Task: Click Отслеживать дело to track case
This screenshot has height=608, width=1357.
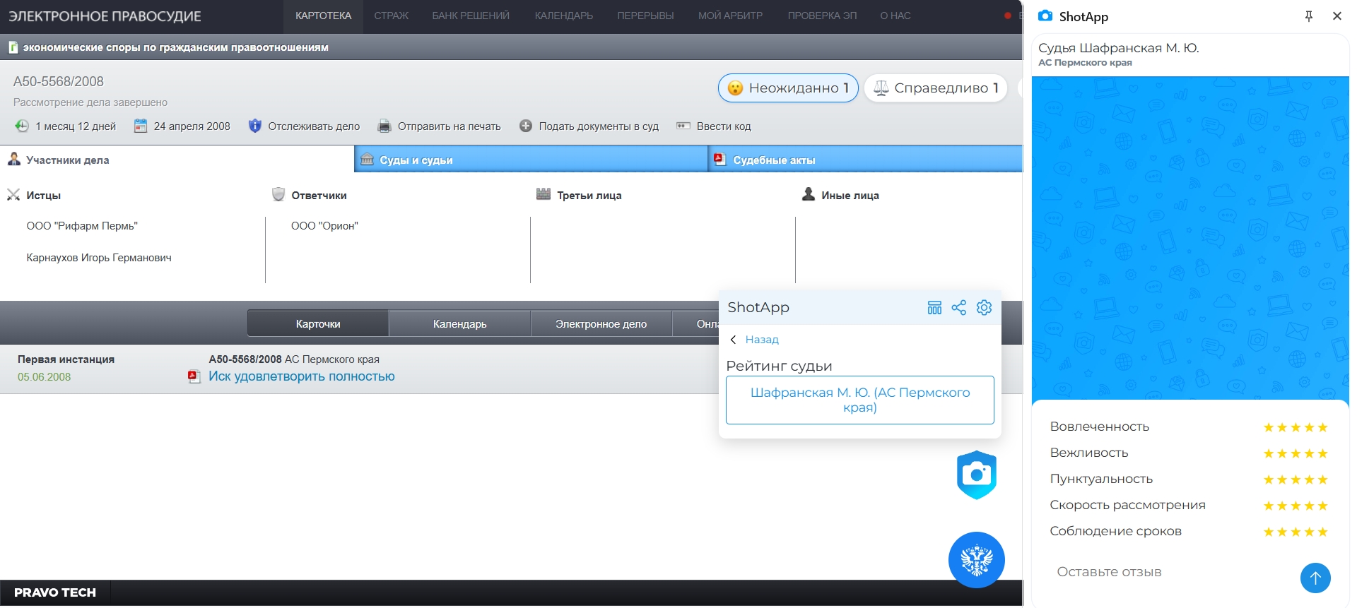Action: (313, 126)
